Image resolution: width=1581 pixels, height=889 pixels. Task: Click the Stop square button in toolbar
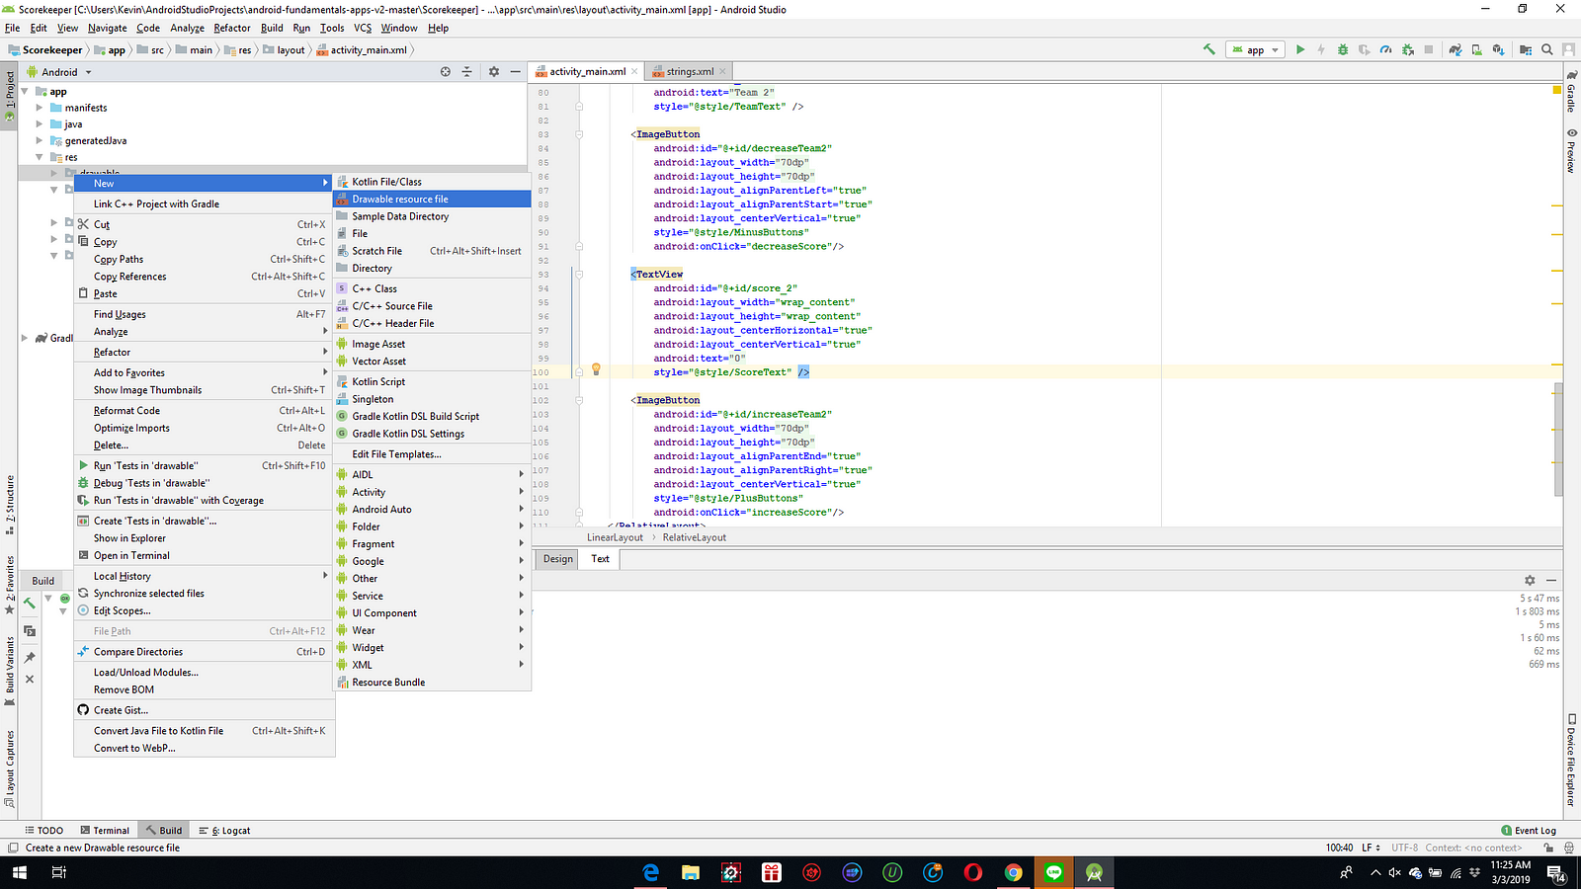click(x=1428, y=49)
